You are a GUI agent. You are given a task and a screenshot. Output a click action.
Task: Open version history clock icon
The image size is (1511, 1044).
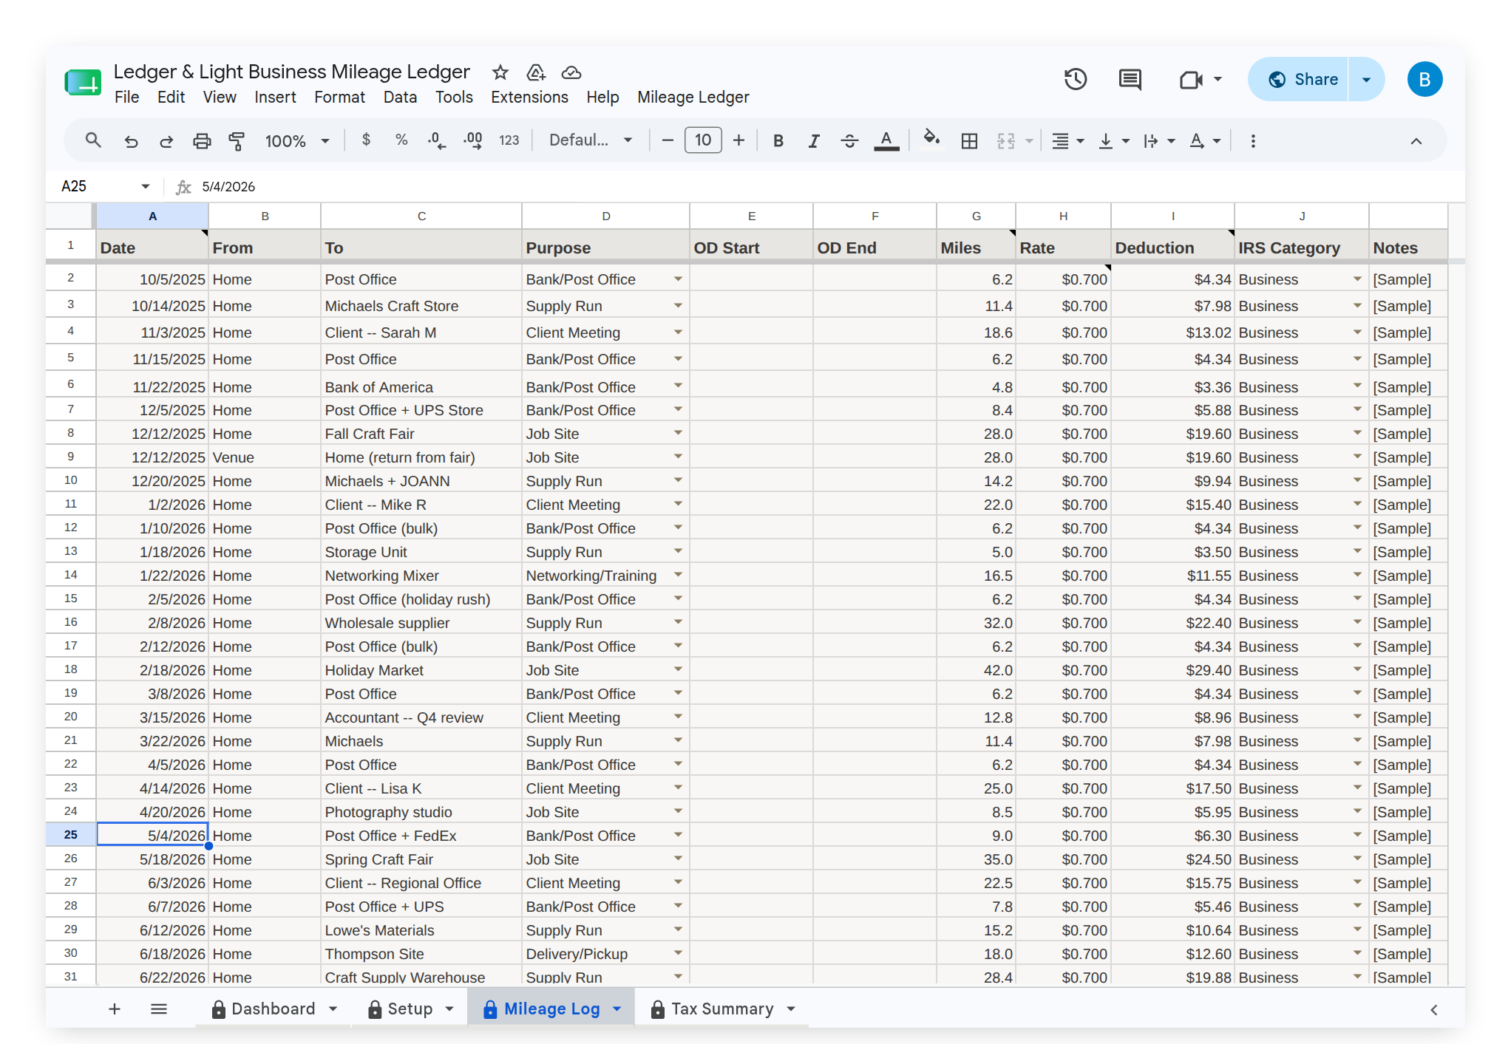click(x=1076, y=79)
